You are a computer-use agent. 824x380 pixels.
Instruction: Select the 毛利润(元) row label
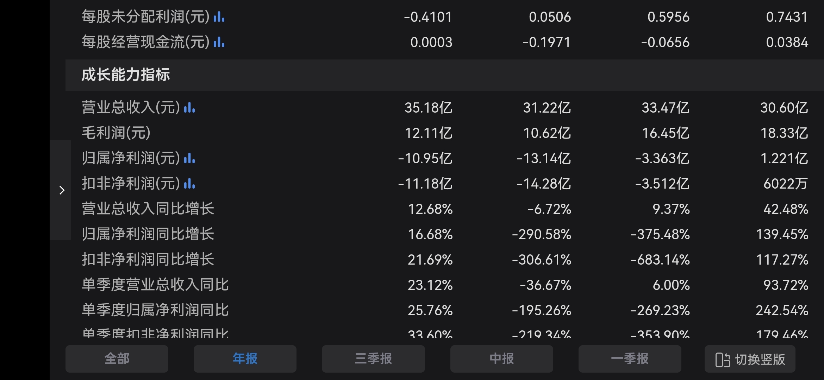click(116, 133)
